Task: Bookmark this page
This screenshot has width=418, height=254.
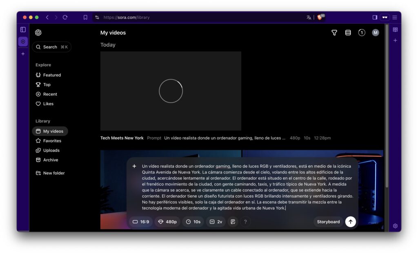Action: pyautogui.click(x=85, y=17)
